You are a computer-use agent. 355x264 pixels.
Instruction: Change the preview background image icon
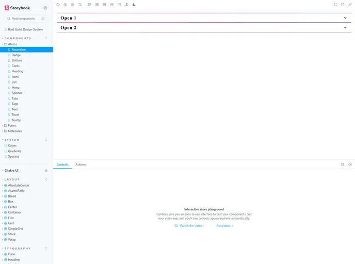pyautogui.click(x=90, y=5)
